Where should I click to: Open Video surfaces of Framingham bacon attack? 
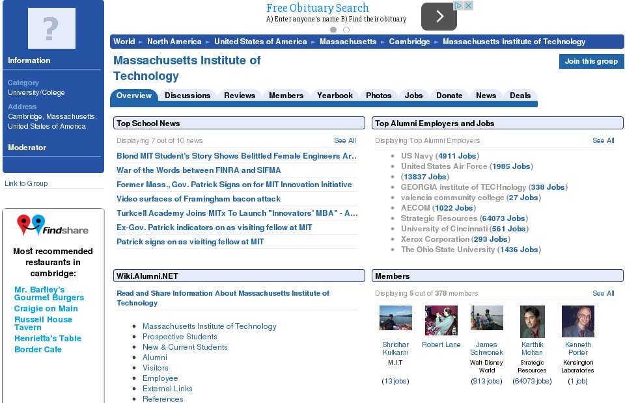tap(199, 199)
